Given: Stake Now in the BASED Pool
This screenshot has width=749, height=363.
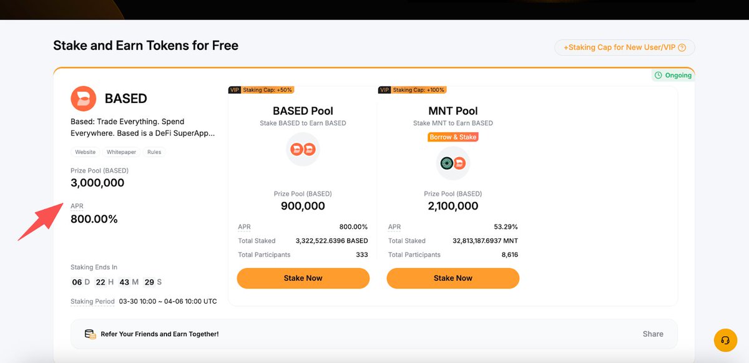Looking at the screenshot, I should [303, 278].
